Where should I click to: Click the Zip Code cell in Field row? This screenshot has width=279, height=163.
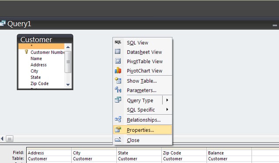tap(184, 153)
